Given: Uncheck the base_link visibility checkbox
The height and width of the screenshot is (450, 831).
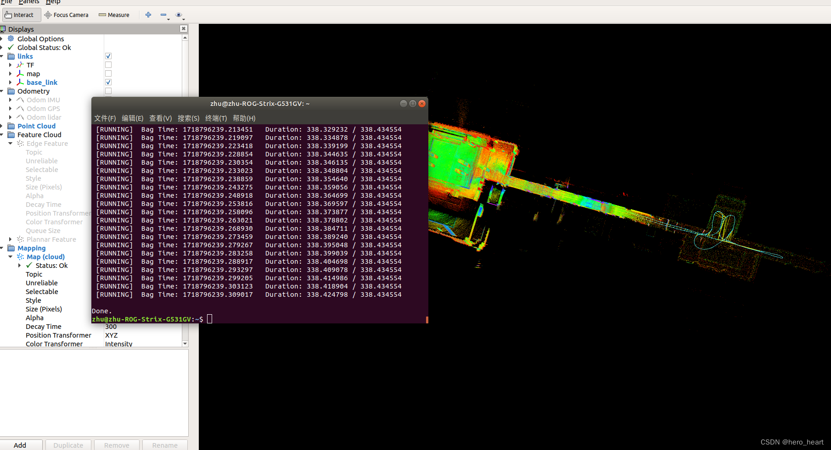Looking at the screenshot, I should [x=108, y=82].
